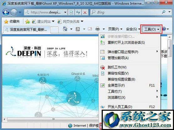Open the 安全(S) menu
This screenshot has width=174, height=130.
(133, 29)
